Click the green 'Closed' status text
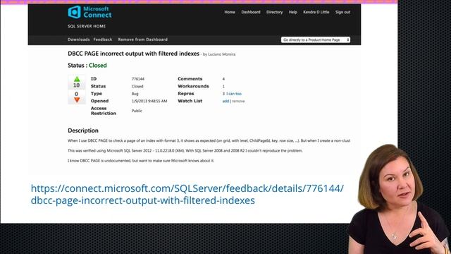 click(98, 66)
